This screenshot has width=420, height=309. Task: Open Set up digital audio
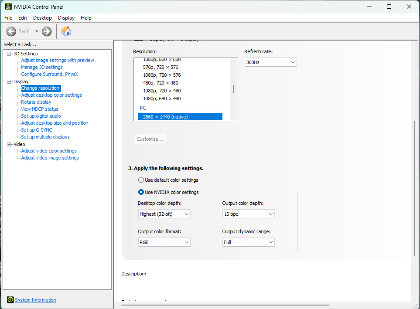point(41,116)
